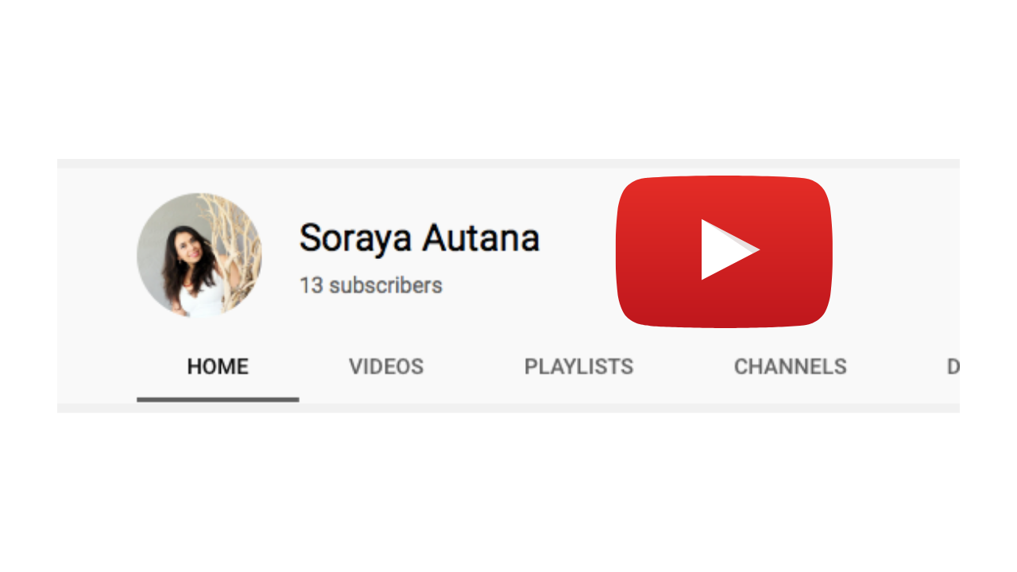Click the 13 subscribers text
Image resolution: width=1017 pixels, height=572 pixels.
[371, 285]
